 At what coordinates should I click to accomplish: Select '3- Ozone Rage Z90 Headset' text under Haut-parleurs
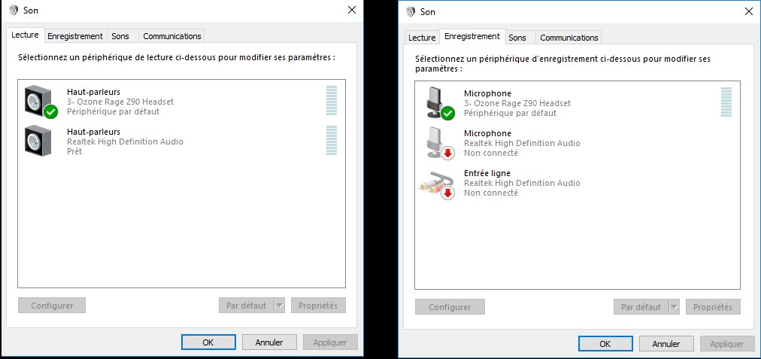tap(120, 102)
